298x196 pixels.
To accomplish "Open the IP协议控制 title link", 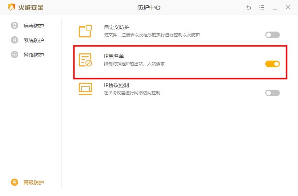I will pos(116,85).
